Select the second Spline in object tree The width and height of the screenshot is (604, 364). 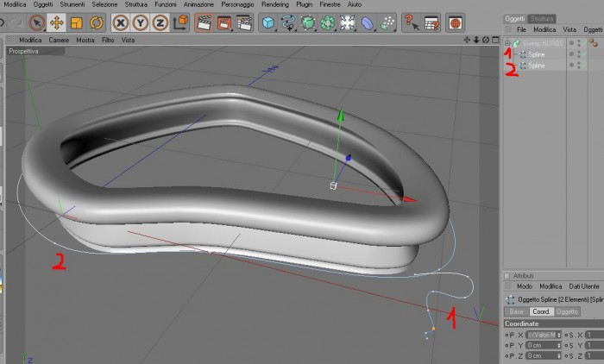click(x=536, y=66)
